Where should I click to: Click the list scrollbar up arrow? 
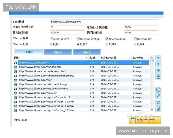coord(152,57)
